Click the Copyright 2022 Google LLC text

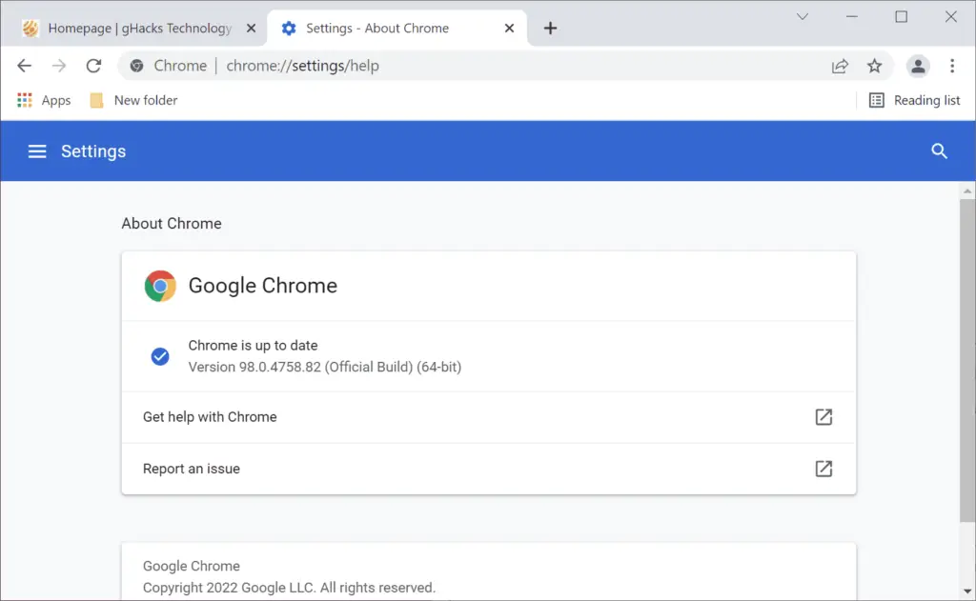point(289,588)
